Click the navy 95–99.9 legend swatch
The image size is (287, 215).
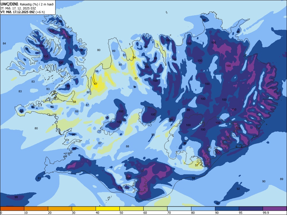coord(251,209)
